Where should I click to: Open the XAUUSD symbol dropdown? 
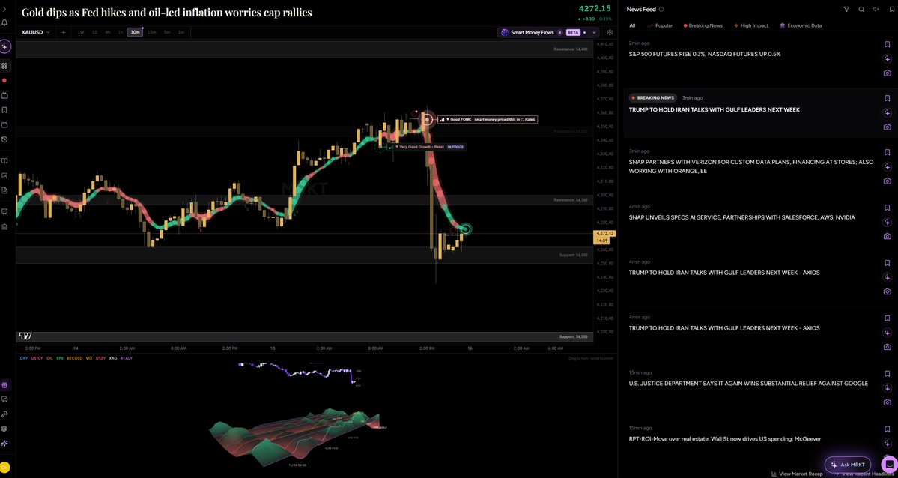coord(35,32)
